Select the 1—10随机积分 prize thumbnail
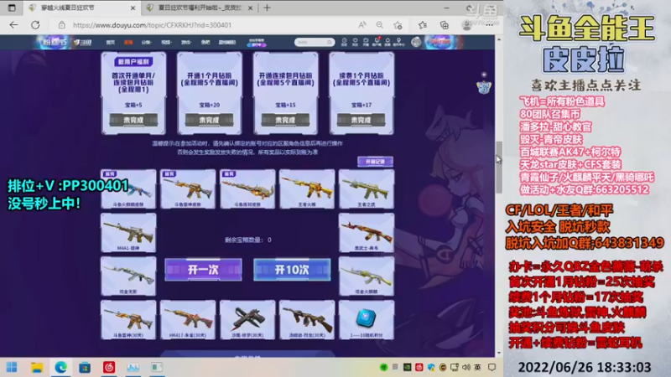This screenshot has height=377, width=671. click(x=367, y=320)
